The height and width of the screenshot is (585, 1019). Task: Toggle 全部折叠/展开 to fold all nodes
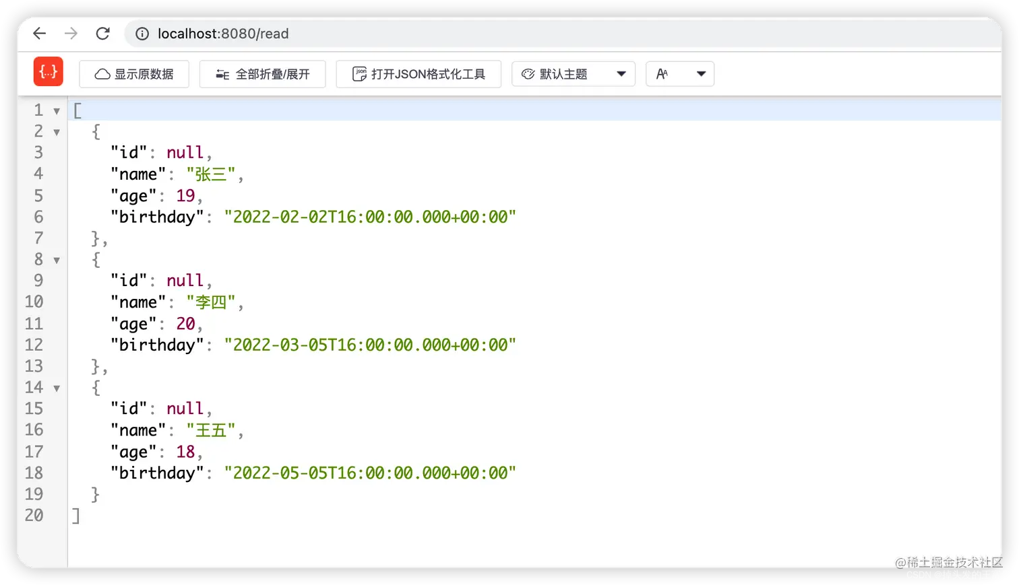pyautogui.click(x=263, y=74)
